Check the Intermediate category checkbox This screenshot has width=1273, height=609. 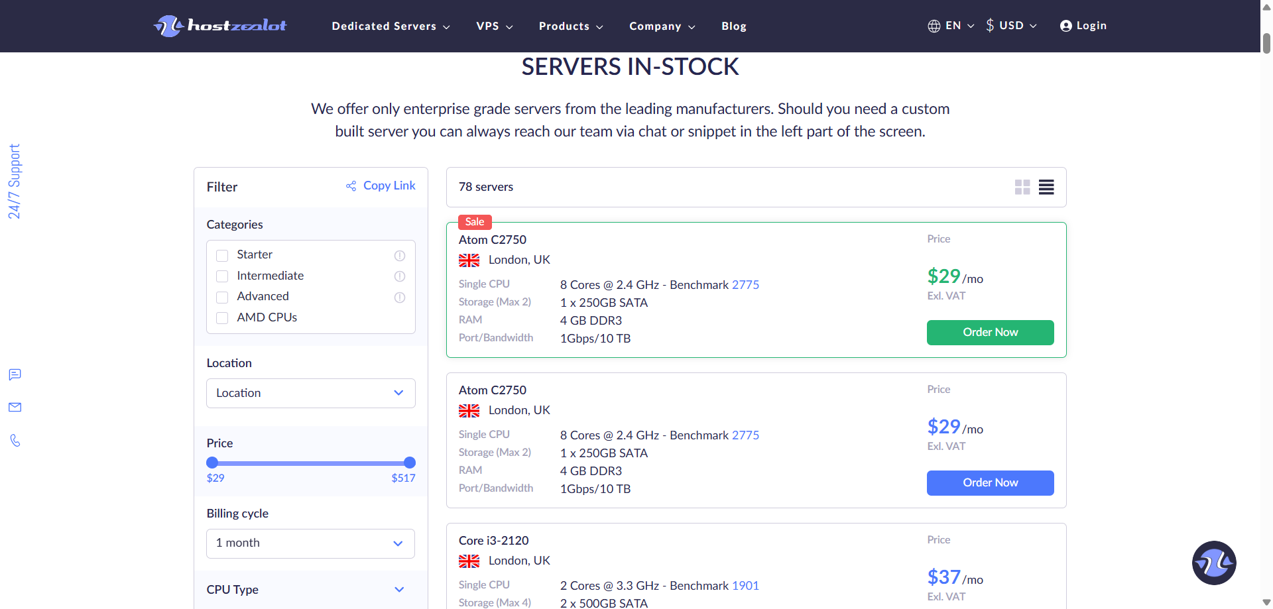(x=222, y=276)
